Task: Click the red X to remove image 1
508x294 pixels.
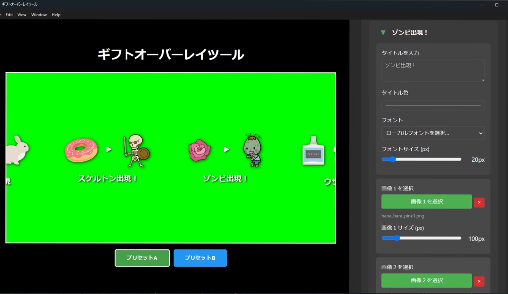Action: [x=479, y=202]
